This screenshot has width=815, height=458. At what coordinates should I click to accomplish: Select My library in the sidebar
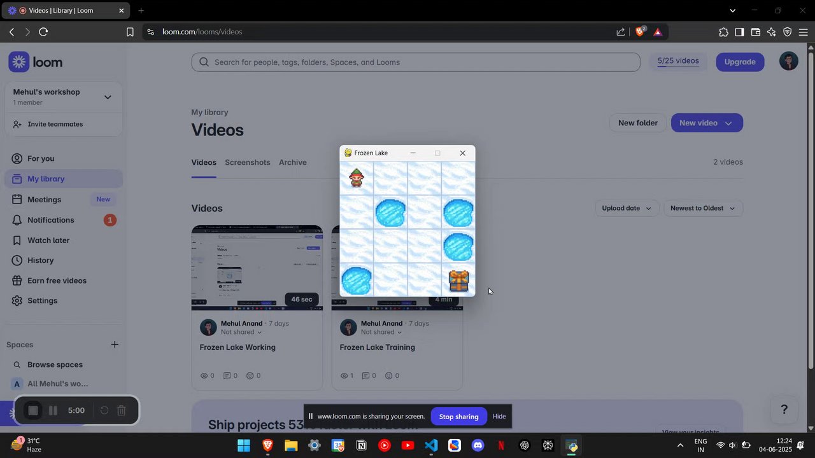(x=64, y=179)
